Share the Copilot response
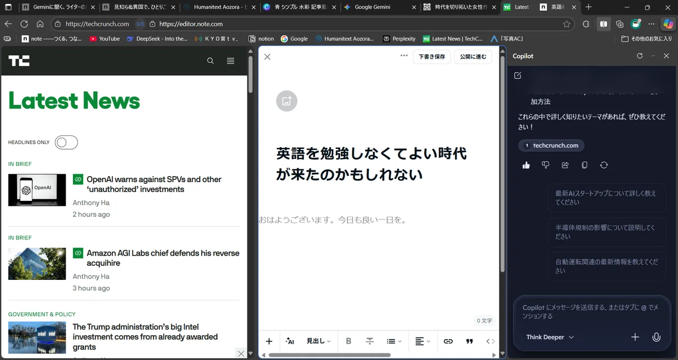 [x=565, y=165]
